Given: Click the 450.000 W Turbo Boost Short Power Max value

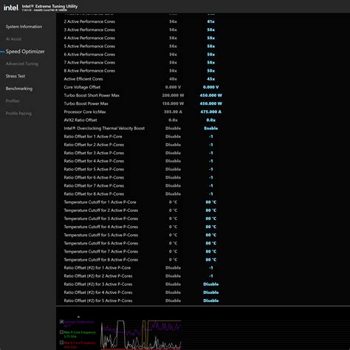Looking at the screenshot, I should click(x=210, y=95).
